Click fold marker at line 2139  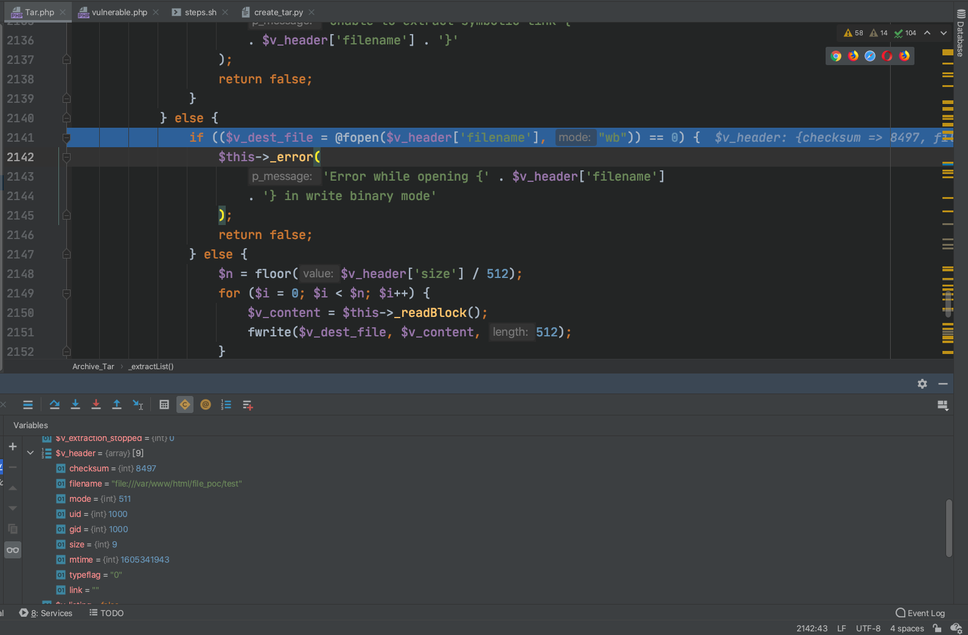[x=67, y=99]
